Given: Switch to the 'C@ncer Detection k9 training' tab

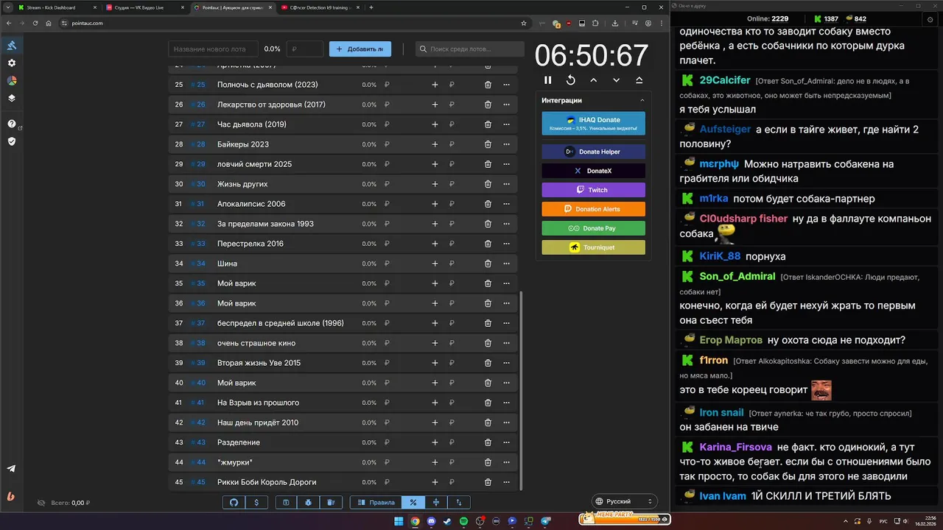Looking at the screenshot, I should (320, 7).
